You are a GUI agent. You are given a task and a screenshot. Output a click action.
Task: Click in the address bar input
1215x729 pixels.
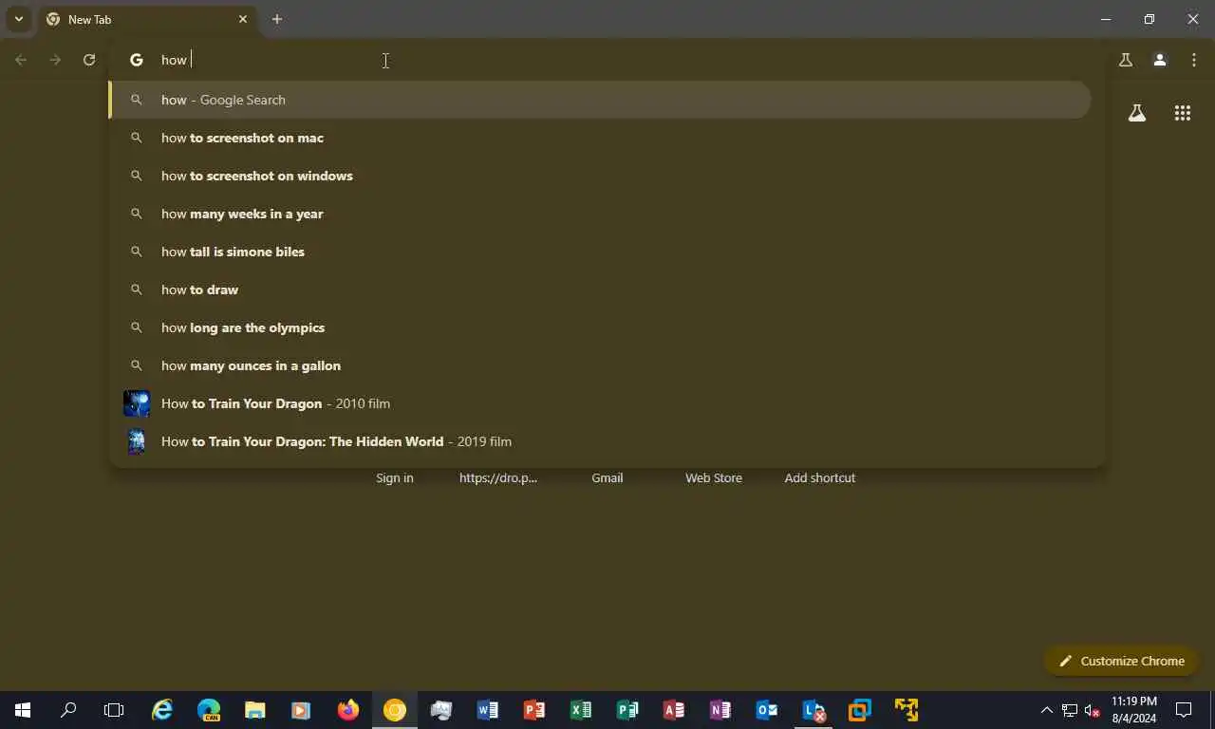626,60
